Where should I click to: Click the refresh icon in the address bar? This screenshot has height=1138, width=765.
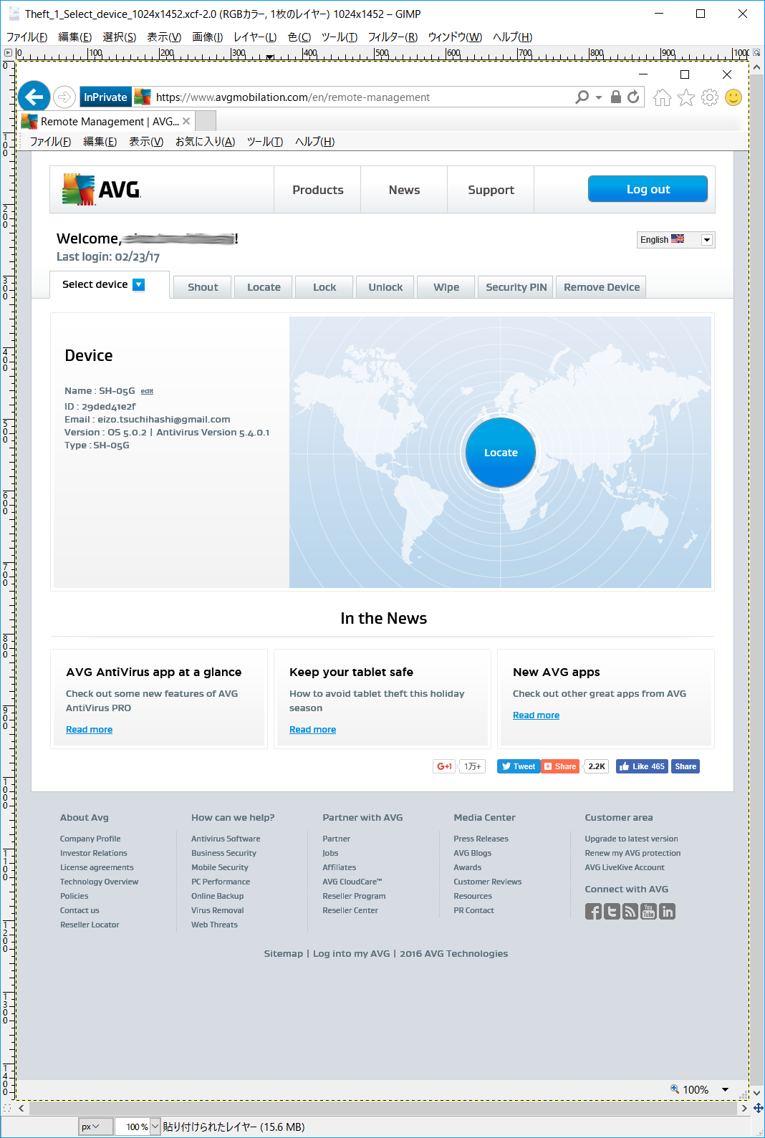[x=633, y=97]
